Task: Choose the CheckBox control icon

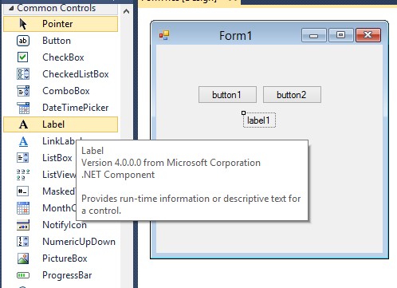Action: tap(23, 57)
